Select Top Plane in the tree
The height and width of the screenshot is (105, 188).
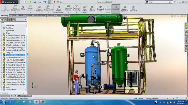pyautogui.click(x=9, y=28)
